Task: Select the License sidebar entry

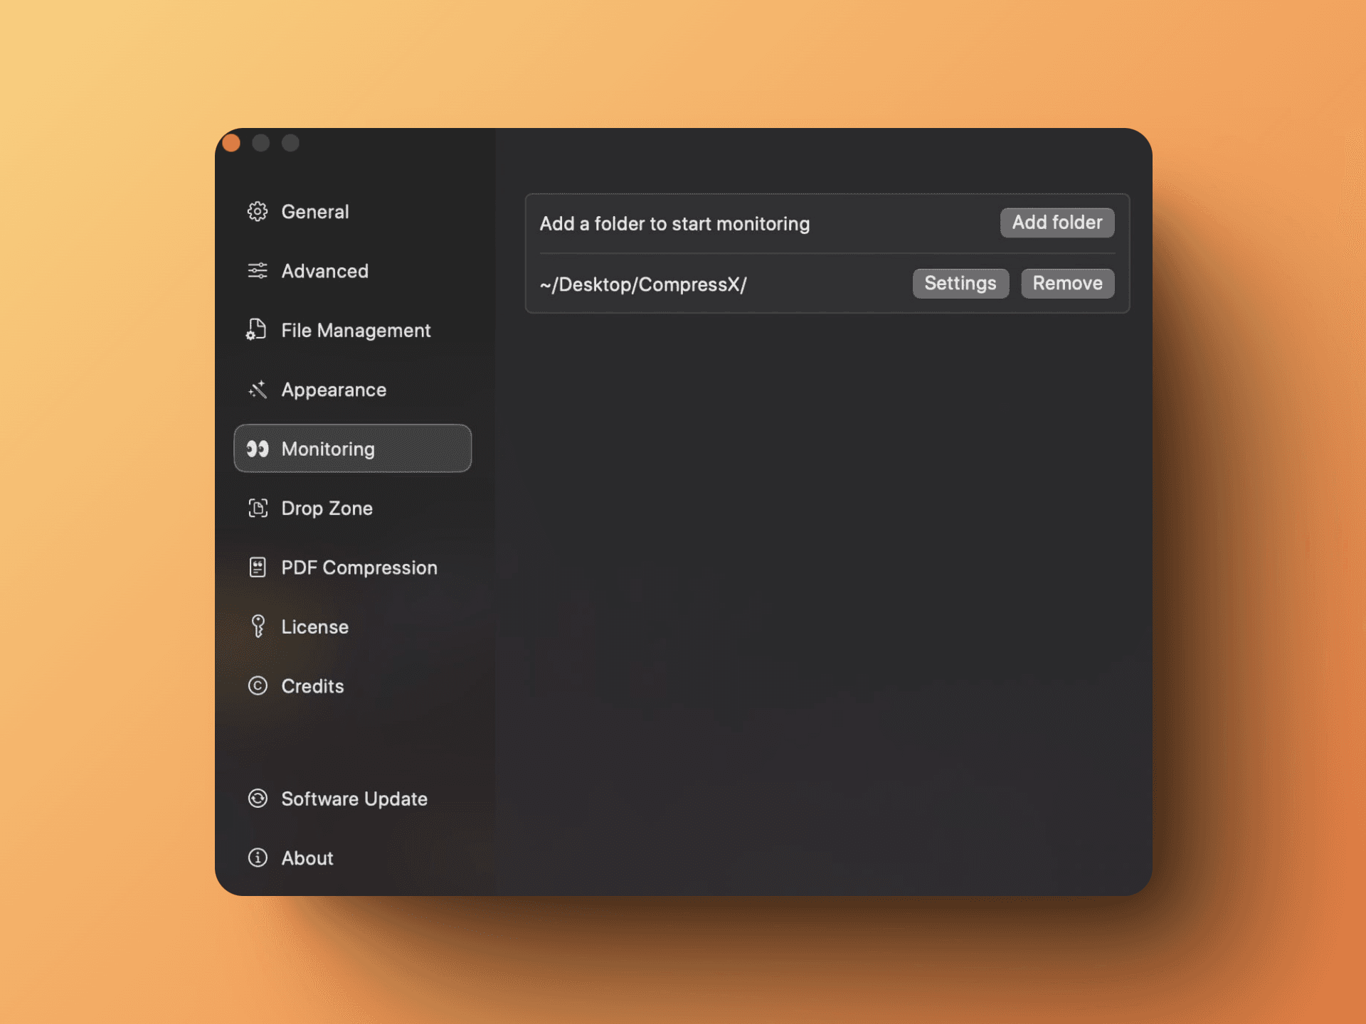Action: coord(315,626)
